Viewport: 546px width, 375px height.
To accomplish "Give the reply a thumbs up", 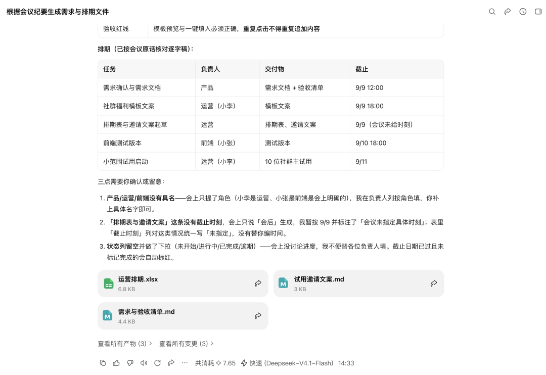I will point(116,363).
